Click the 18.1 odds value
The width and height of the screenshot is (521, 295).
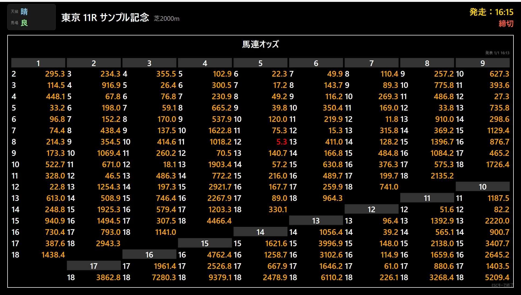pyautogui.click(x=169, y=164)
